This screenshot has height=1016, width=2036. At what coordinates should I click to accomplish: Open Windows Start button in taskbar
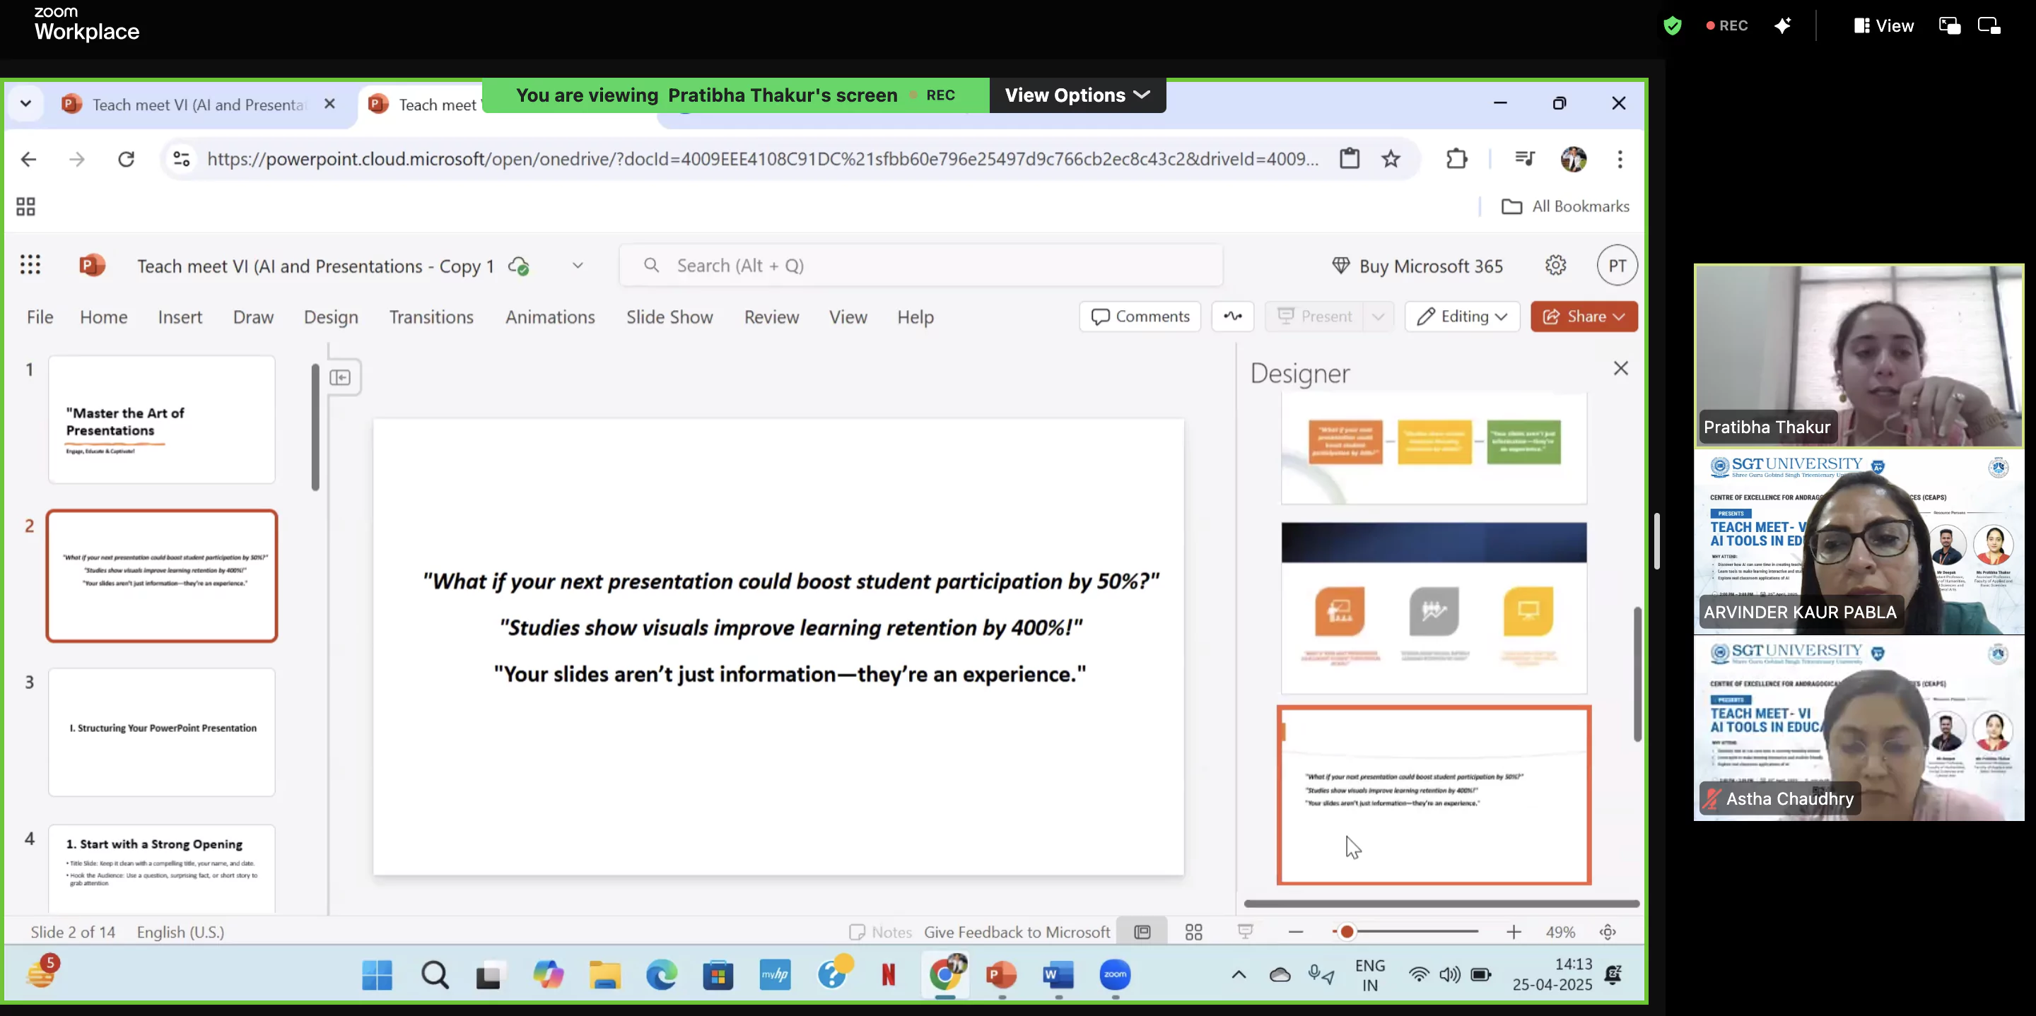click(x=377, y=975)
